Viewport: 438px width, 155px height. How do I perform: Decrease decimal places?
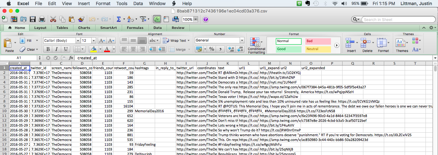240,49
